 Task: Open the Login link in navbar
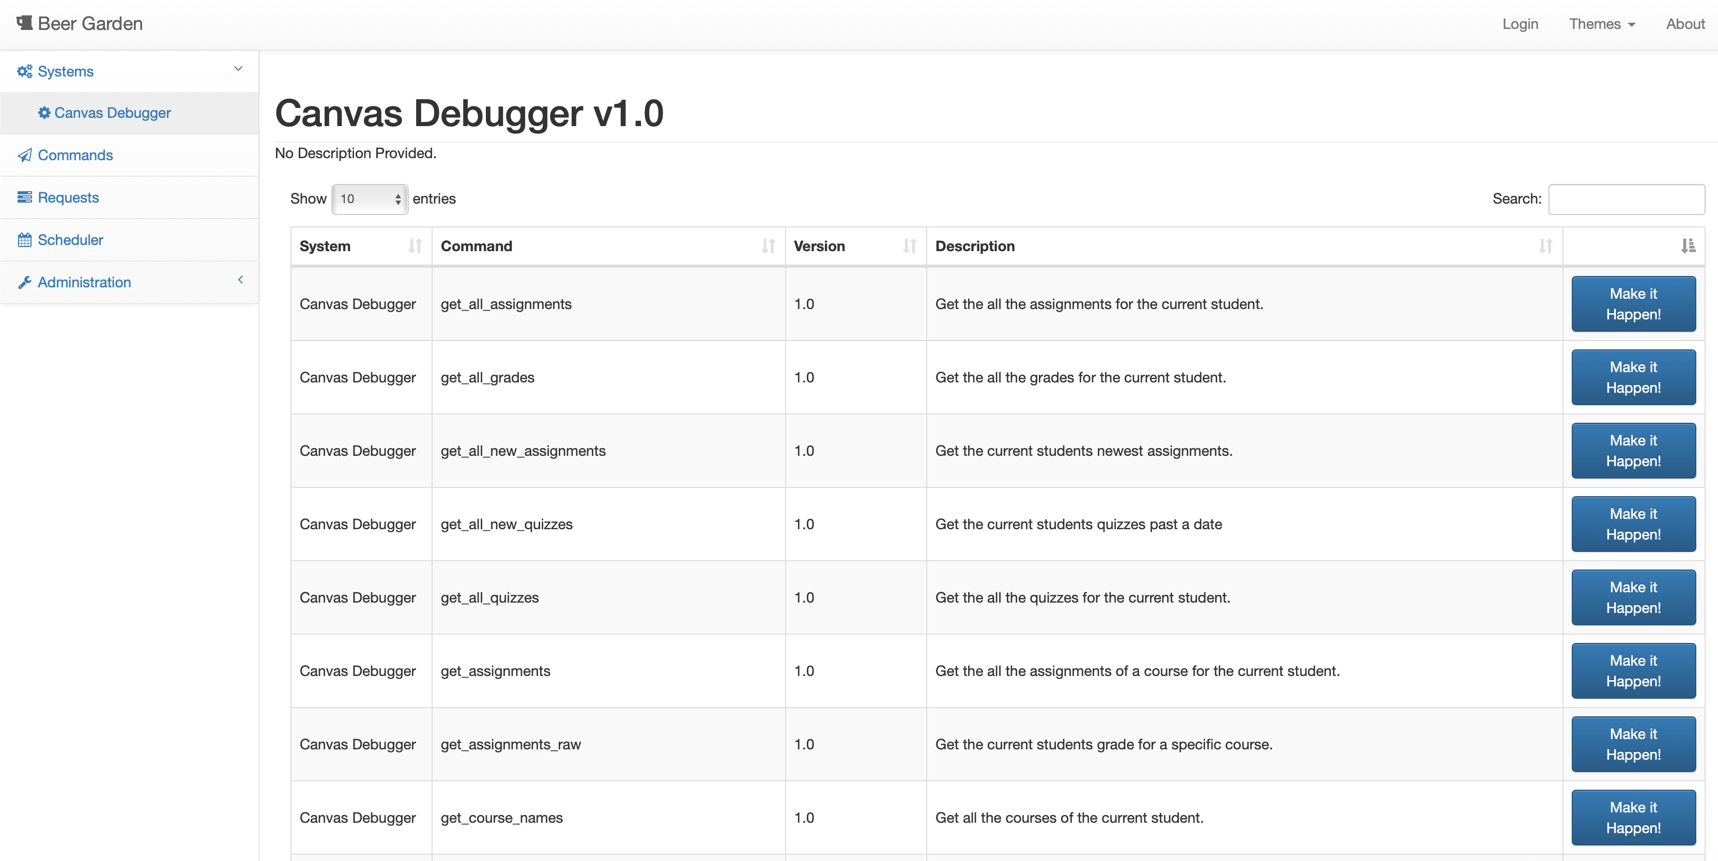[1520, 24]
